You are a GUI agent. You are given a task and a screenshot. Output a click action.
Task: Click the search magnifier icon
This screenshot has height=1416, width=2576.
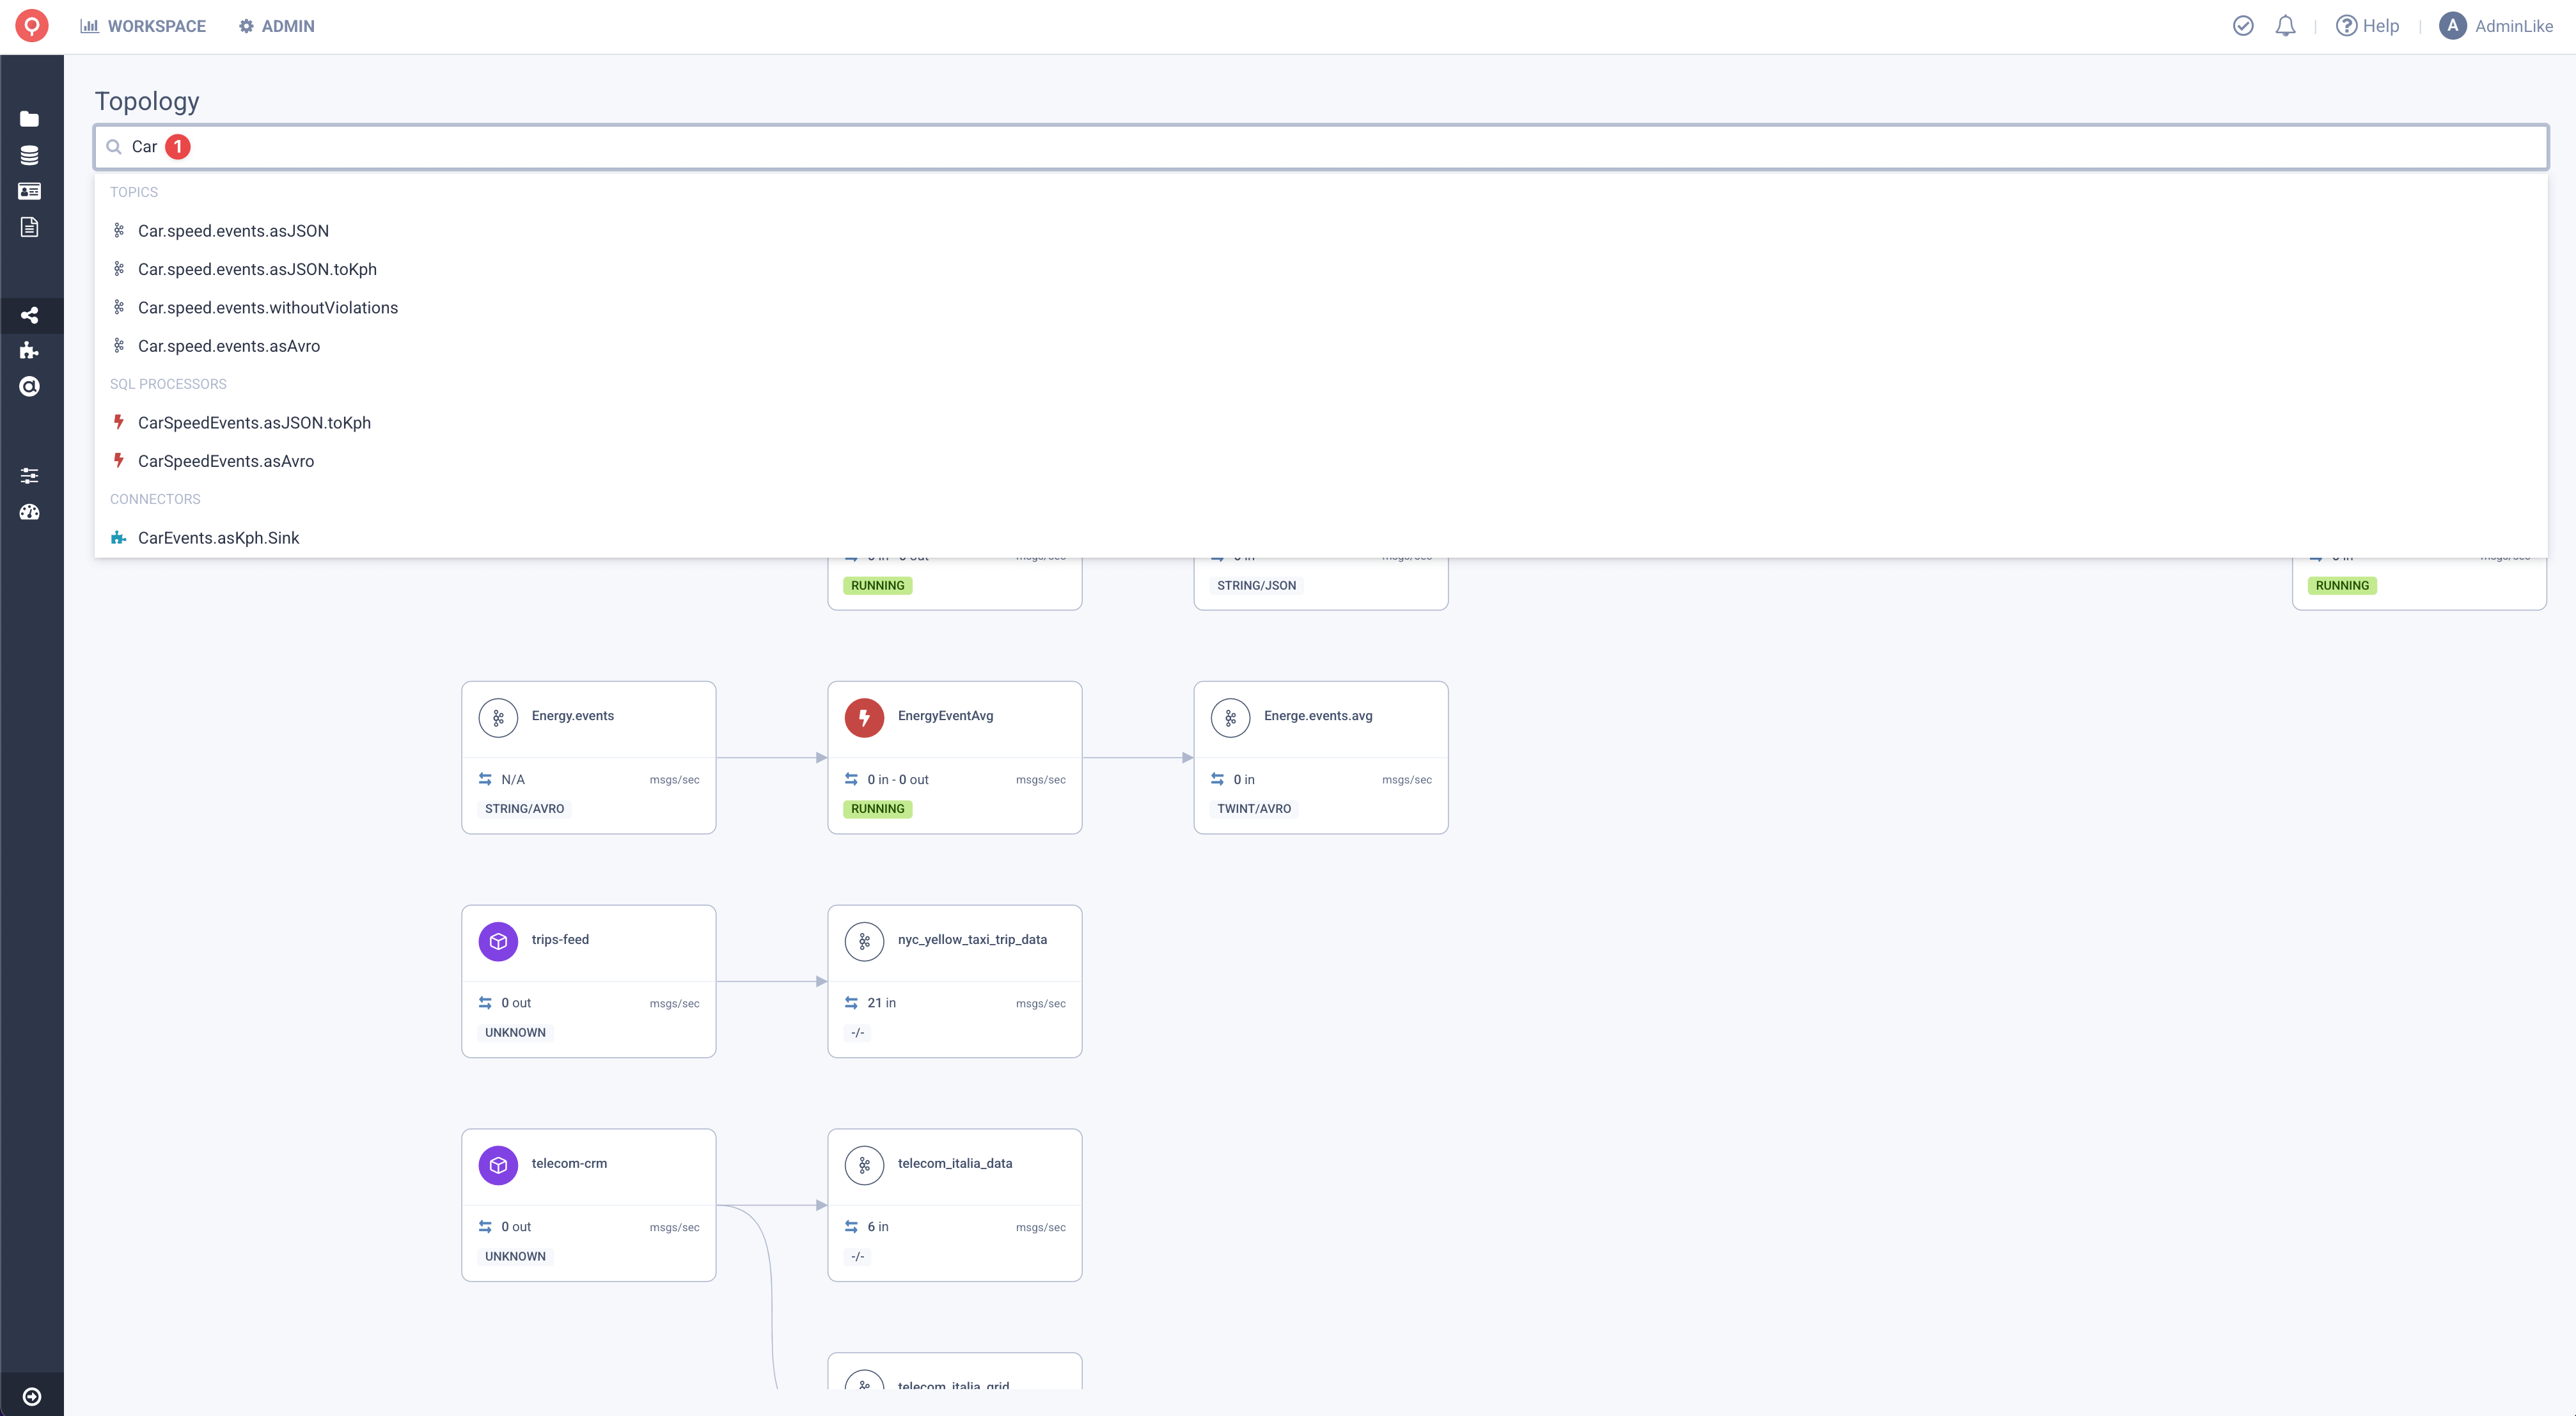pos(114,147)
